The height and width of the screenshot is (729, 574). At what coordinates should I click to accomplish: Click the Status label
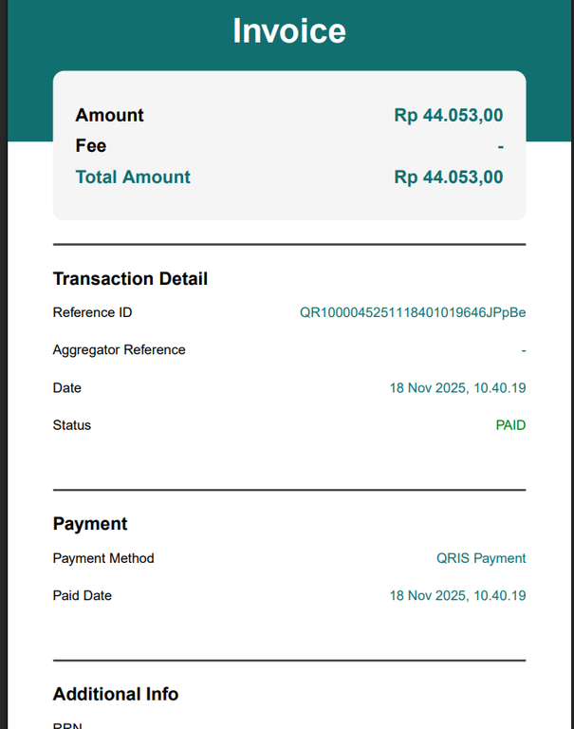tap(72, 425)
